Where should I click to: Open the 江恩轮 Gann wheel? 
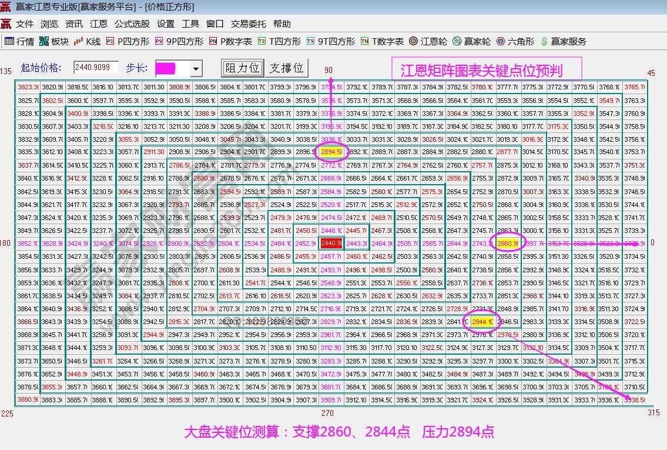click(x=435, y=41)
